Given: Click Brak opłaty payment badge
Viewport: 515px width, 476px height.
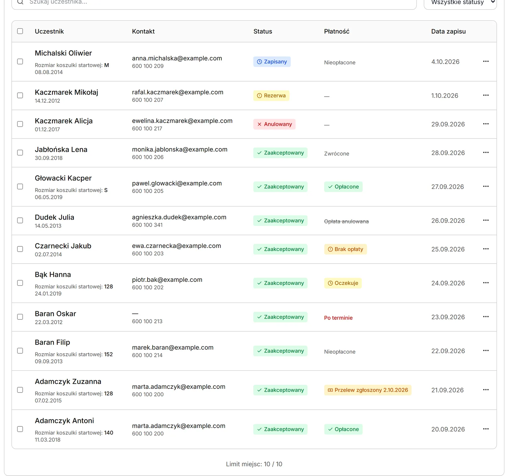Looking at the screenshot, I should 345,249.
